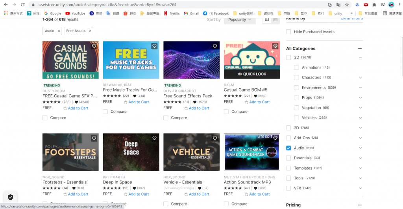Uncheck the Audio category checkbox
The width and height of the screenshot is (403, 209).
[288, 148]
